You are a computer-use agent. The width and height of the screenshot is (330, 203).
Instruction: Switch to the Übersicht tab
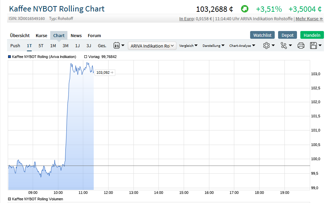[x=20, y=35]
